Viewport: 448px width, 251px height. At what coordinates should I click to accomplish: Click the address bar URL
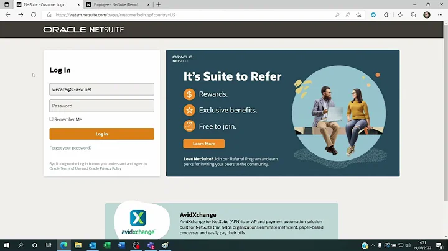click(x=115, y=15)
